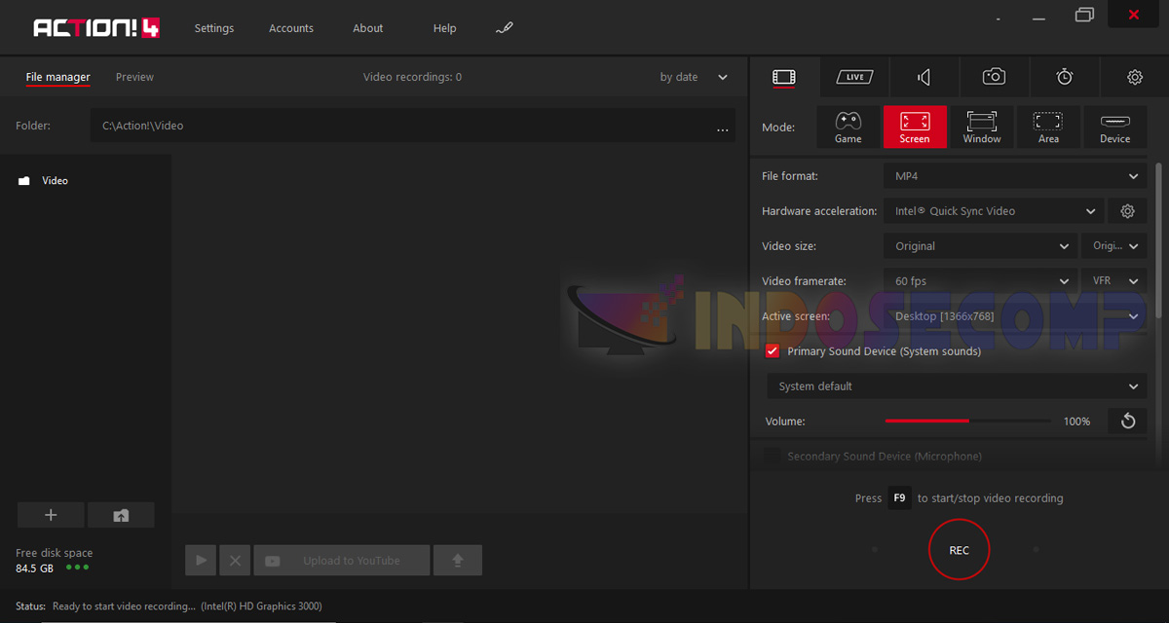
Task: Click the import folder icon button
Action: coord(121,516)
